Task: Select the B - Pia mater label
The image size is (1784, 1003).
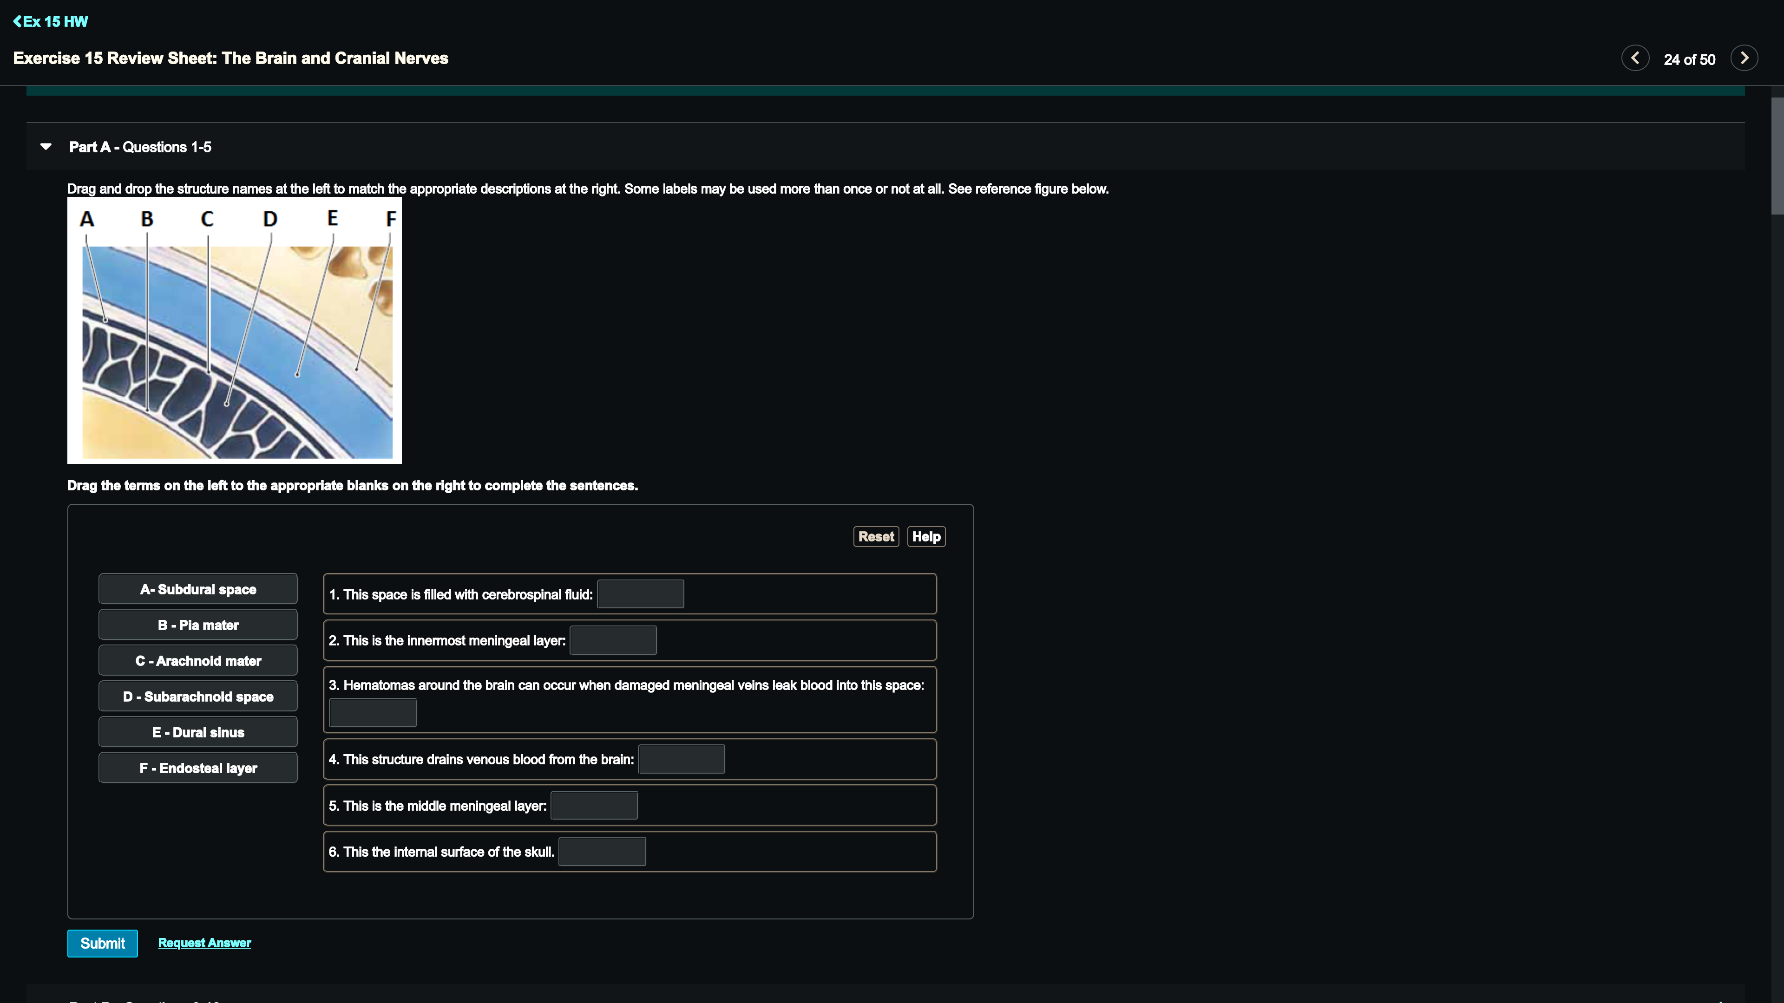Action: click(198, 625)
